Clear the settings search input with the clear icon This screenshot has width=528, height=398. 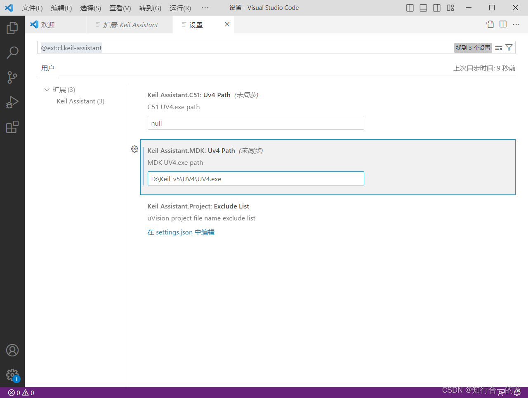(x=498, y=47)
